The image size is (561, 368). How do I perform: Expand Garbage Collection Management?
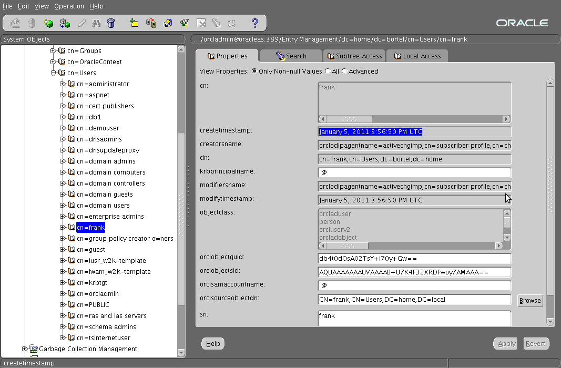tap(24, 349)
